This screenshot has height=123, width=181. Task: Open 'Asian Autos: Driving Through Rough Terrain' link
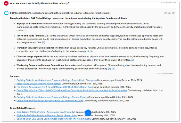(39, 83)
